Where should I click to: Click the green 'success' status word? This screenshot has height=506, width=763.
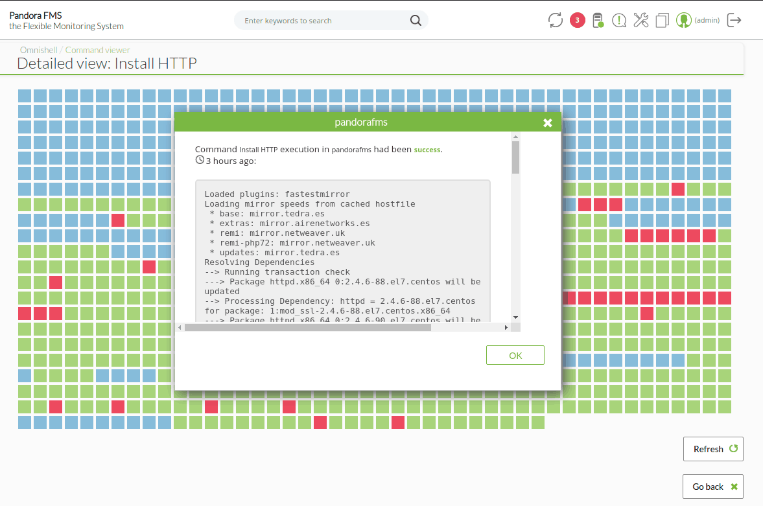pos(427,150)
